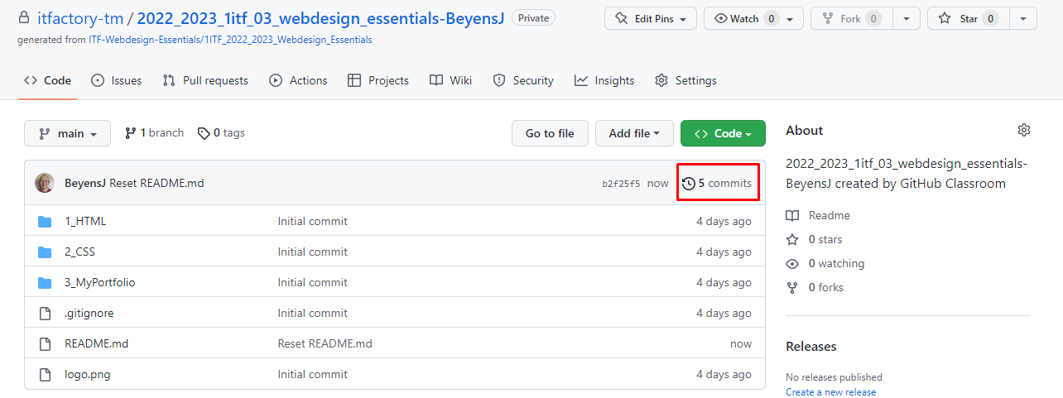
Task: Click the lock icon beside the repository owner
Action: 24,17
